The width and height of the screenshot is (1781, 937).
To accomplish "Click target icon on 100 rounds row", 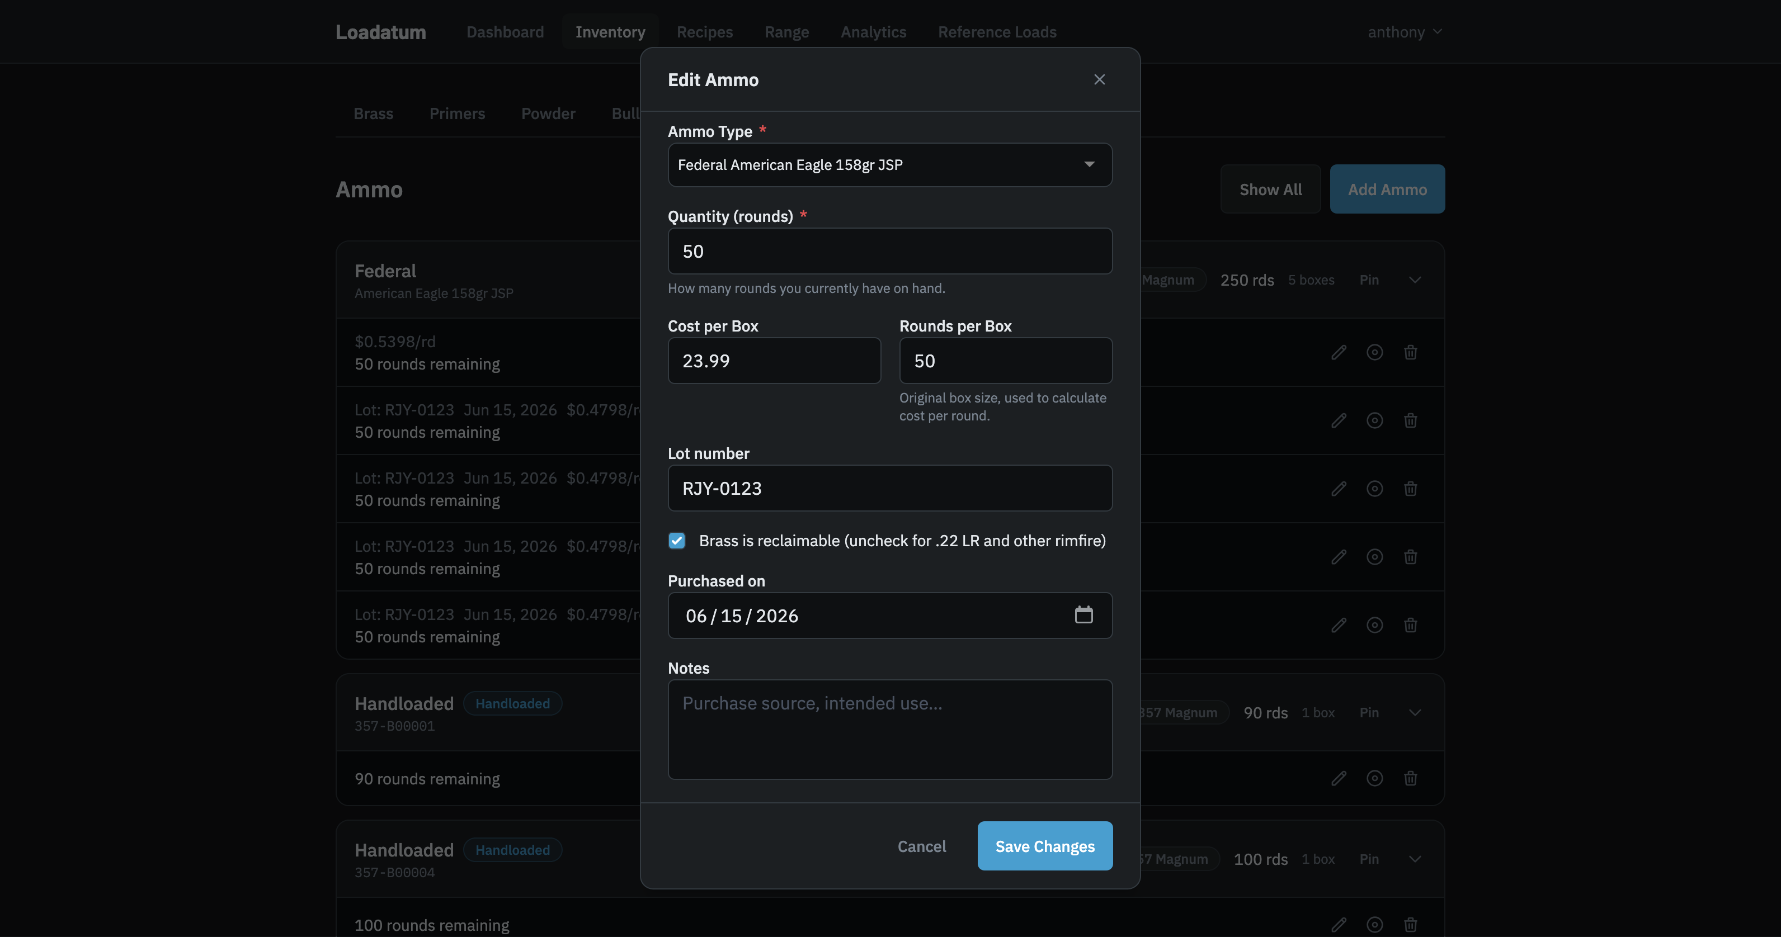I will [1374, 925].
